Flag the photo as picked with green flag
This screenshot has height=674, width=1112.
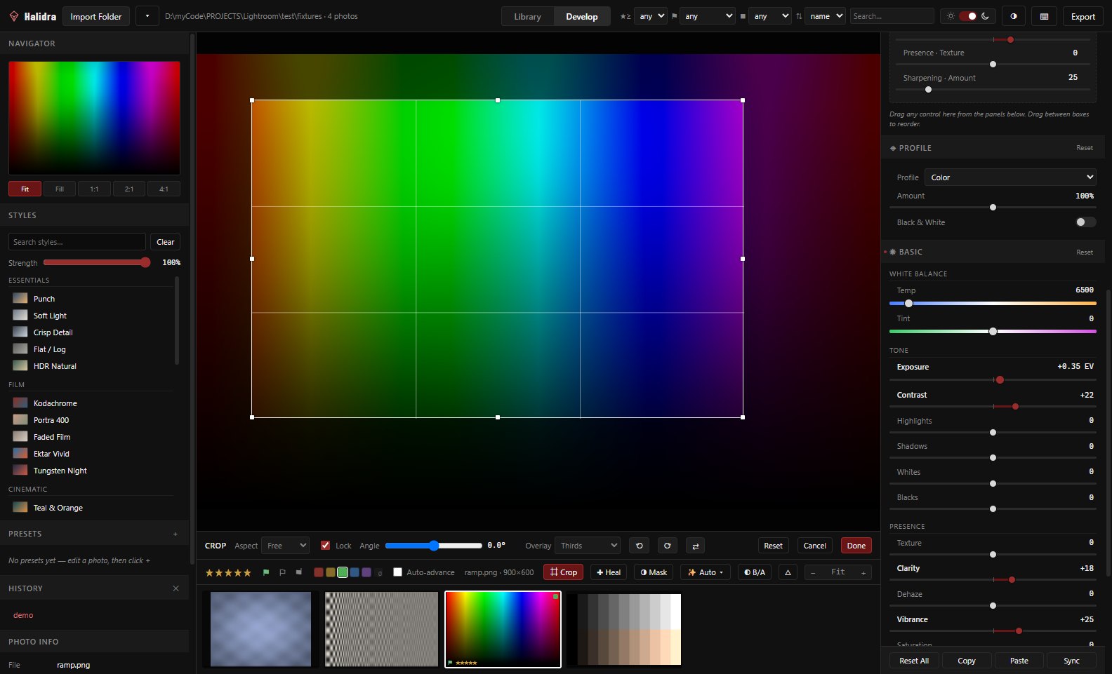coord(266,572)
